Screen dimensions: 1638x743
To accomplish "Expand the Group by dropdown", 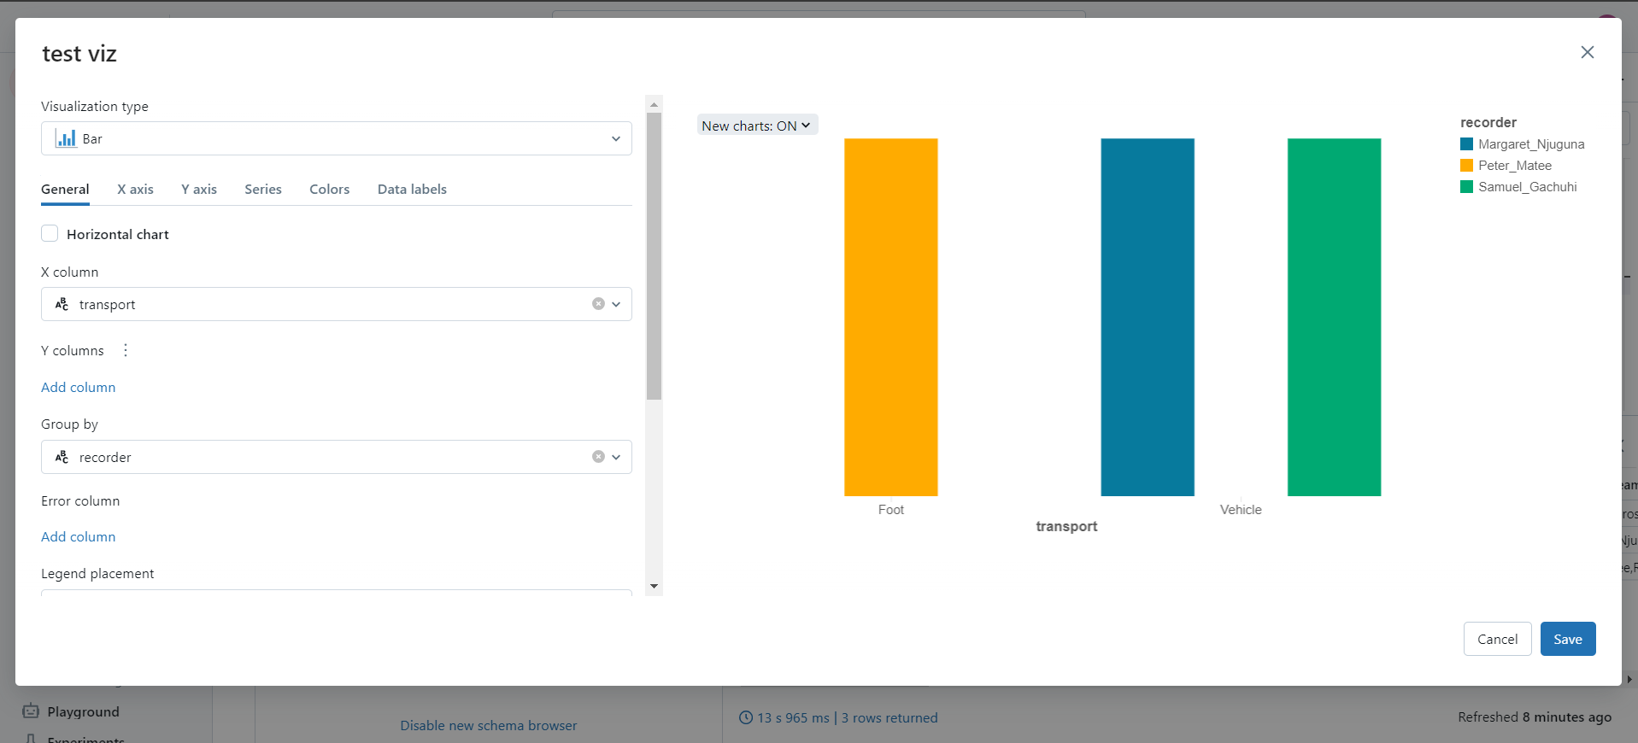I will [x=616, y=457].
